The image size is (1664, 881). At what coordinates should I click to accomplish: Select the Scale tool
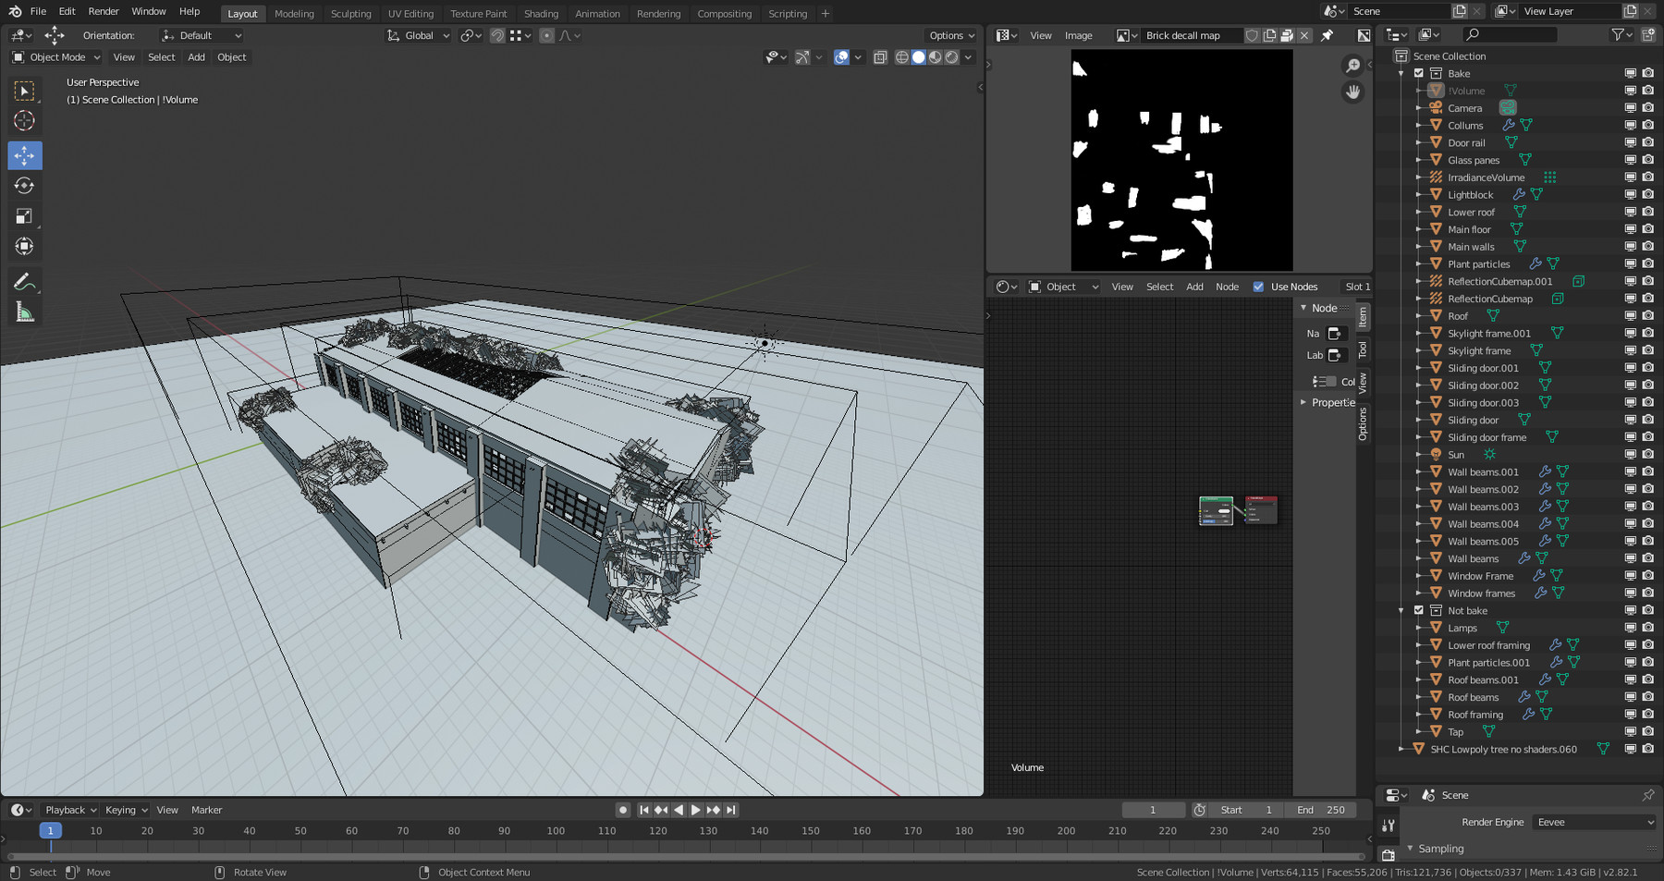[x=25, y=216]
